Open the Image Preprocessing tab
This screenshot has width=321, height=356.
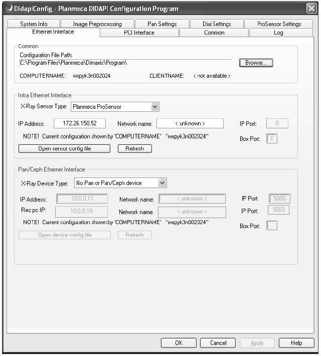point(97,24)
